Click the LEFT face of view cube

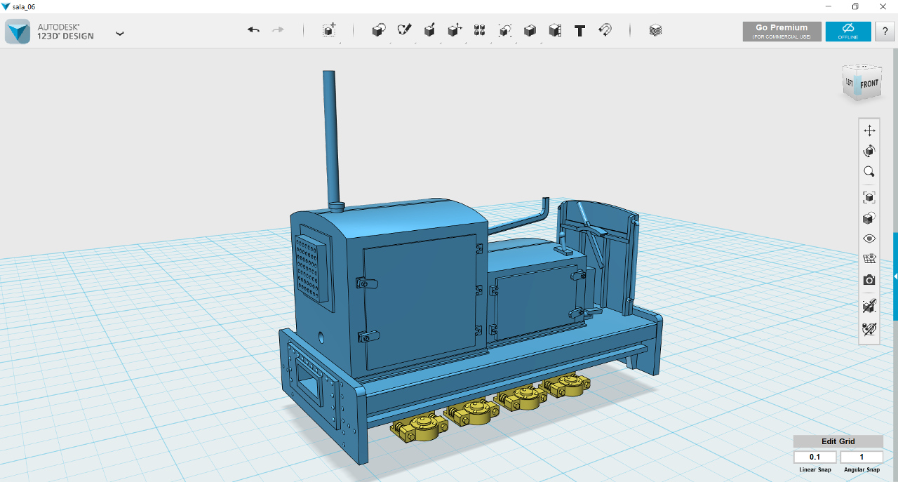click(x=849, y=83)
